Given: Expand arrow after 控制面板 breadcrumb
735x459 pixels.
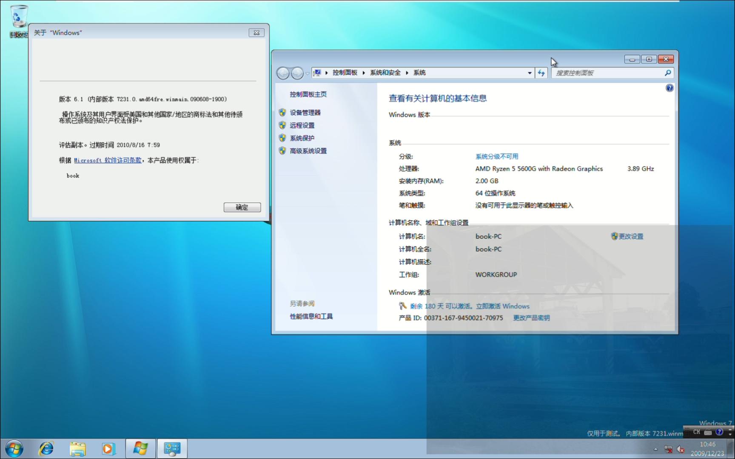Looking at the screenshot, I should [x=364, y=73].
